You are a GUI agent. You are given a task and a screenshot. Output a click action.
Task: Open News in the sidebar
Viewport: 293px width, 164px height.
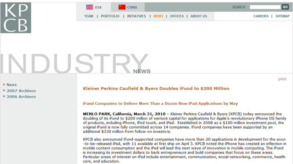[12, 85]
